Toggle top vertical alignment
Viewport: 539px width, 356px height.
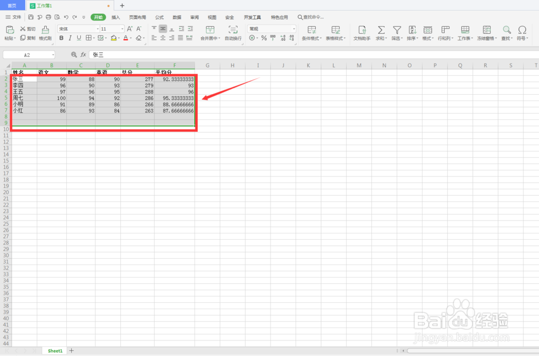154,29
